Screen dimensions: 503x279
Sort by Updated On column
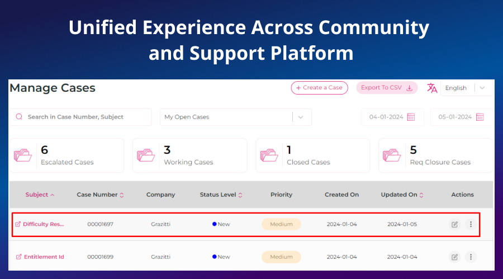tap(402, 195)
